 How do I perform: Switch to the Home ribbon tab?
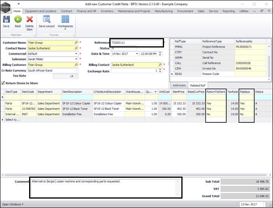coord(17,11)
